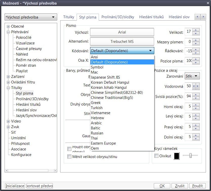The image size is (211, 191).
Task: Increase font size with Velikost up arrow
Action: click(x=196, y=30)
